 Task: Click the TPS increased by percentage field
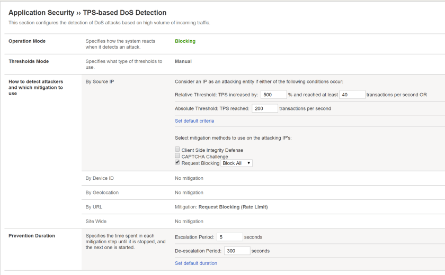pos(273,95)
